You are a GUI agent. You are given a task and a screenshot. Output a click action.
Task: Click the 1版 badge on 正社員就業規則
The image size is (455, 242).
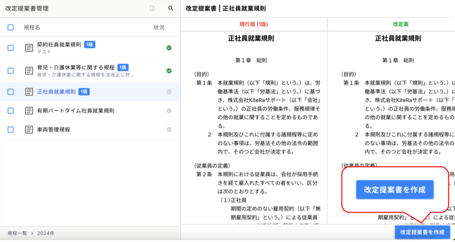click(84, 92)
